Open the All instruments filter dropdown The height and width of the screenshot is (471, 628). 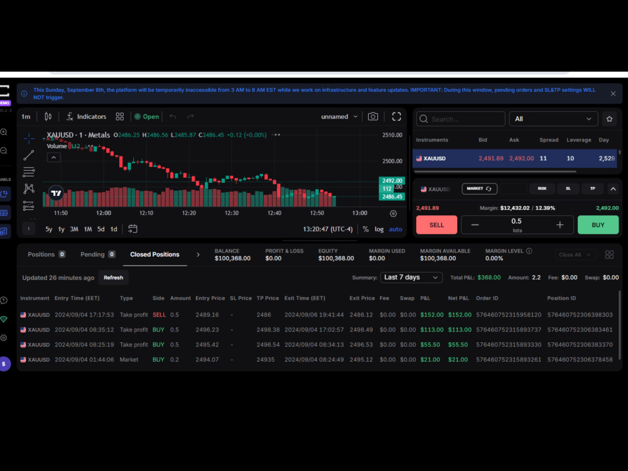point(553,119)
